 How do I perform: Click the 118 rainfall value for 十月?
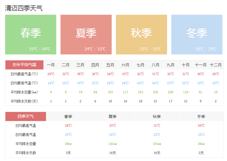[x=185, y=92]
